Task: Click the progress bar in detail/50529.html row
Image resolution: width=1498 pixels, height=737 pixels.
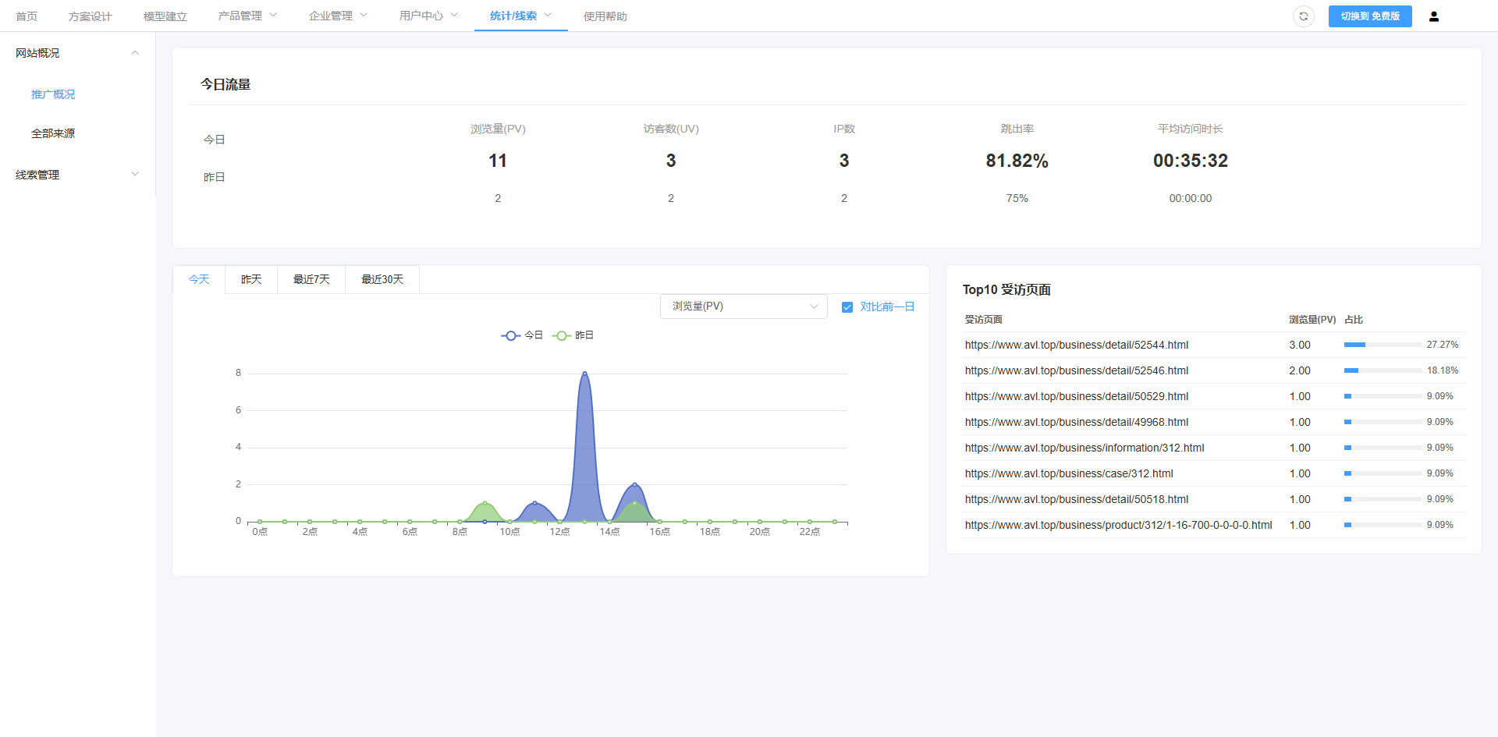Action: [x=1383, y=396]
